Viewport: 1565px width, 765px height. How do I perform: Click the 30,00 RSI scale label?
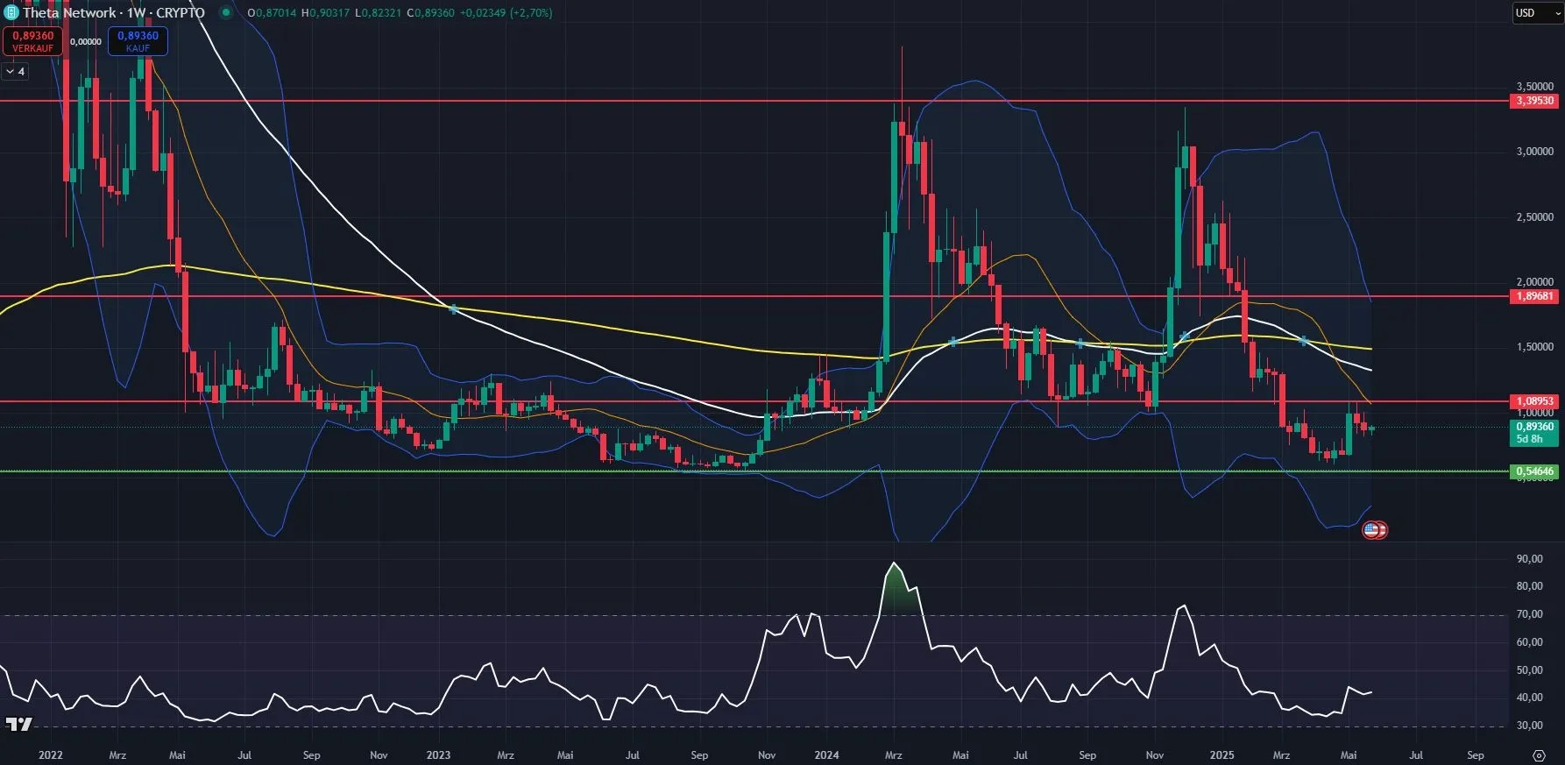click(x=1529, y=726)
